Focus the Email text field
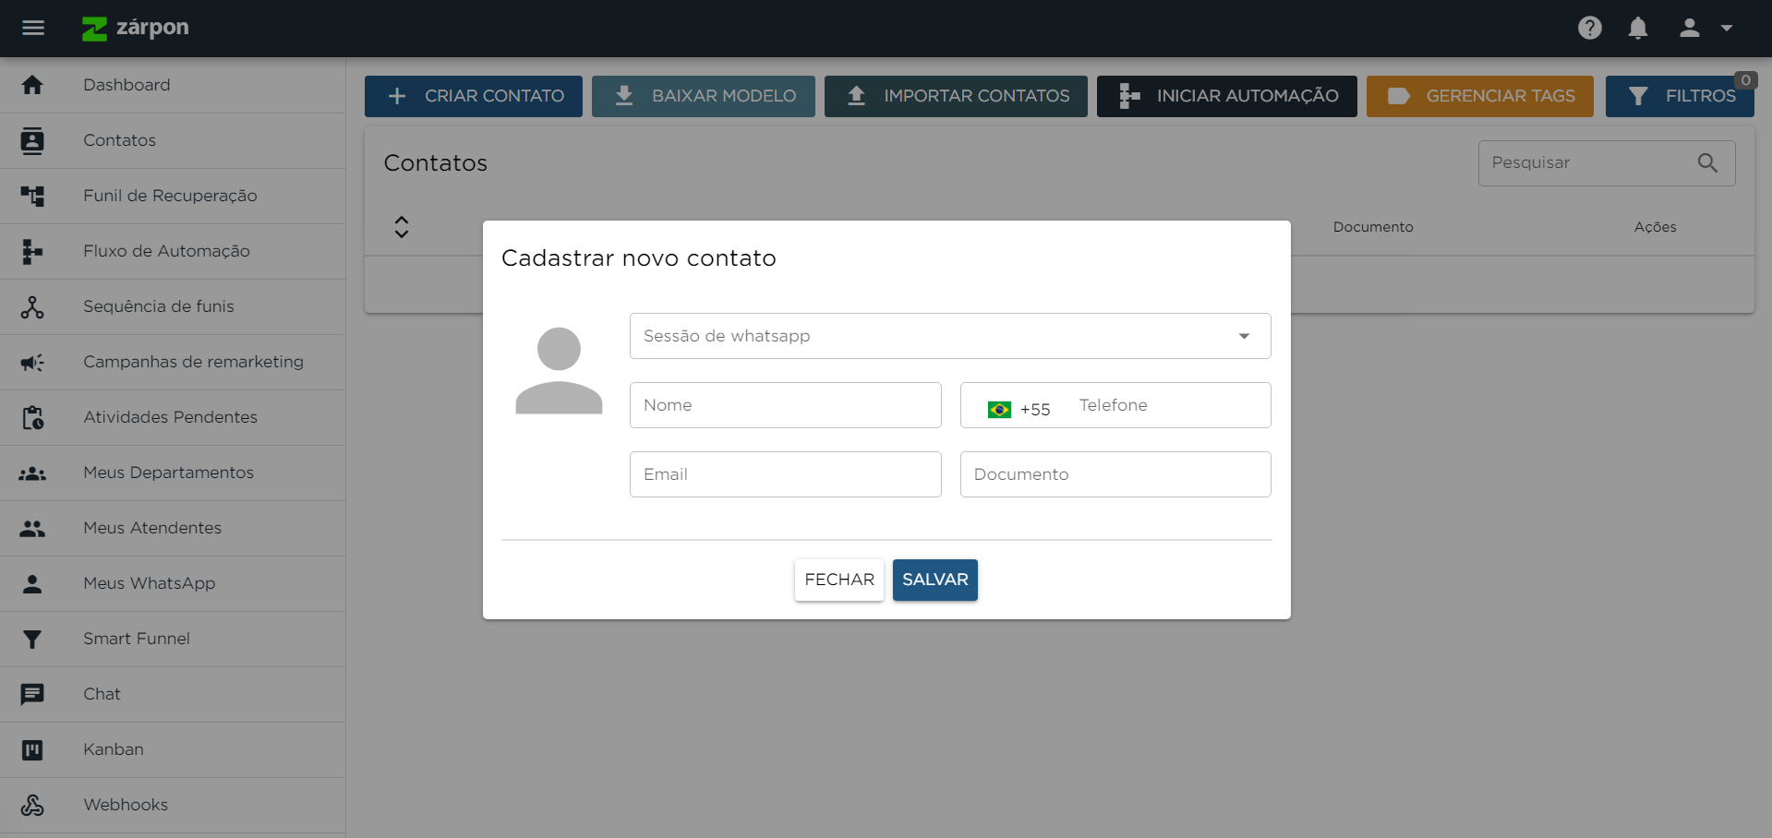Viewport: 1772px width, 838px height. 785,474
